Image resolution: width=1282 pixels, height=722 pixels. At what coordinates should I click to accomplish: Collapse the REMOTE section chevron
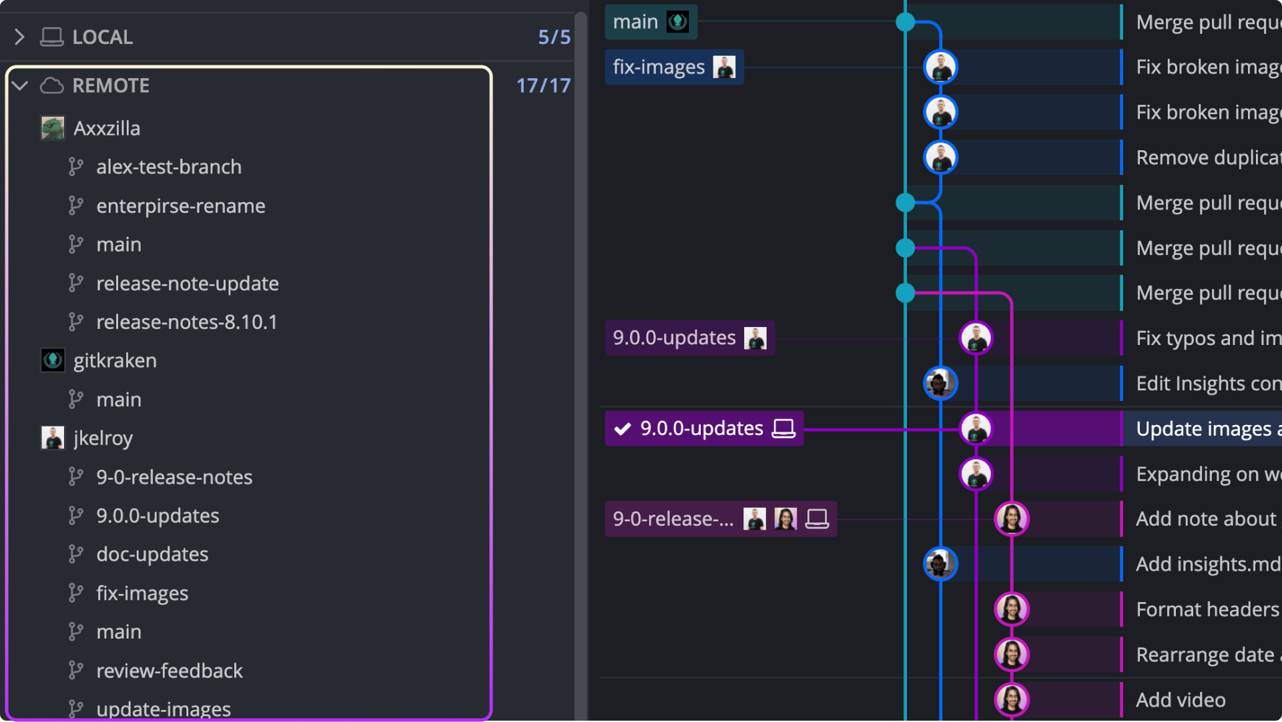[x=20, y=85]
